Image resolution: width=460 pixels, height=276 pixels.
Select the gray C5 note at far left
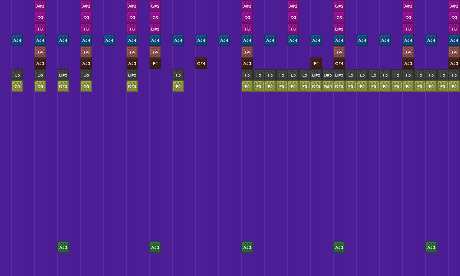click(17, 75)
